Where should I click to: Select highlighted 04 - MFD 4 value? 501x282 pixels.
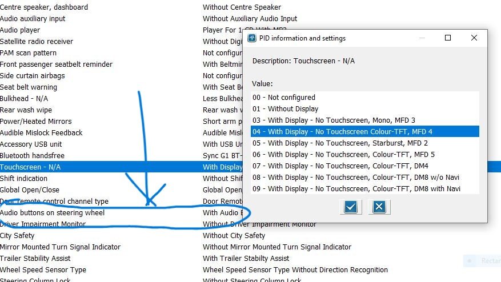click(342, 131)
